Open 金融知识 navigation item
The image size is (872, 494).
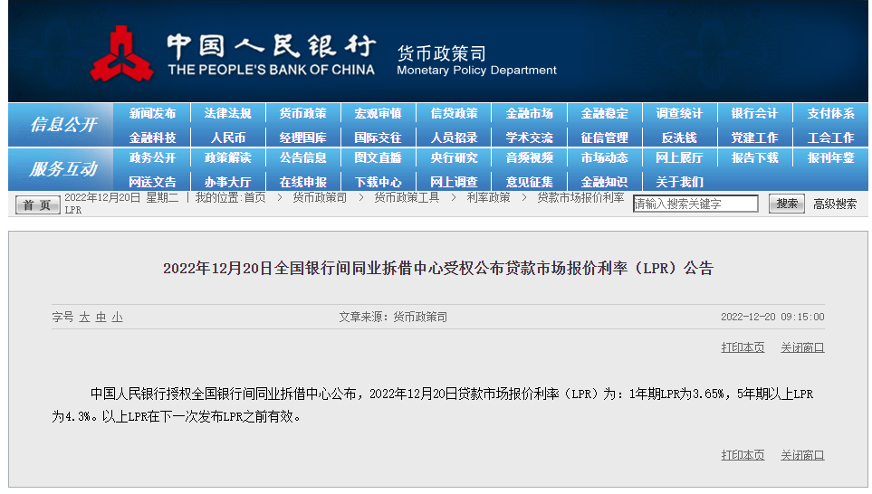(605, 182)
